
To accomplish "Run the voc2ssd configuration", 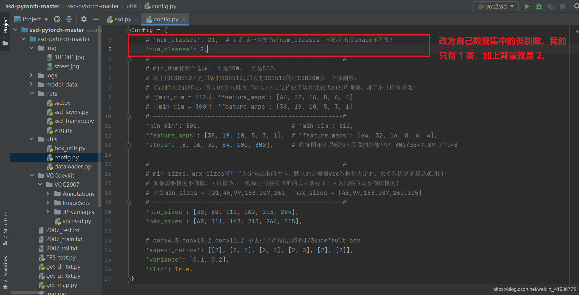I will [527, 6].
